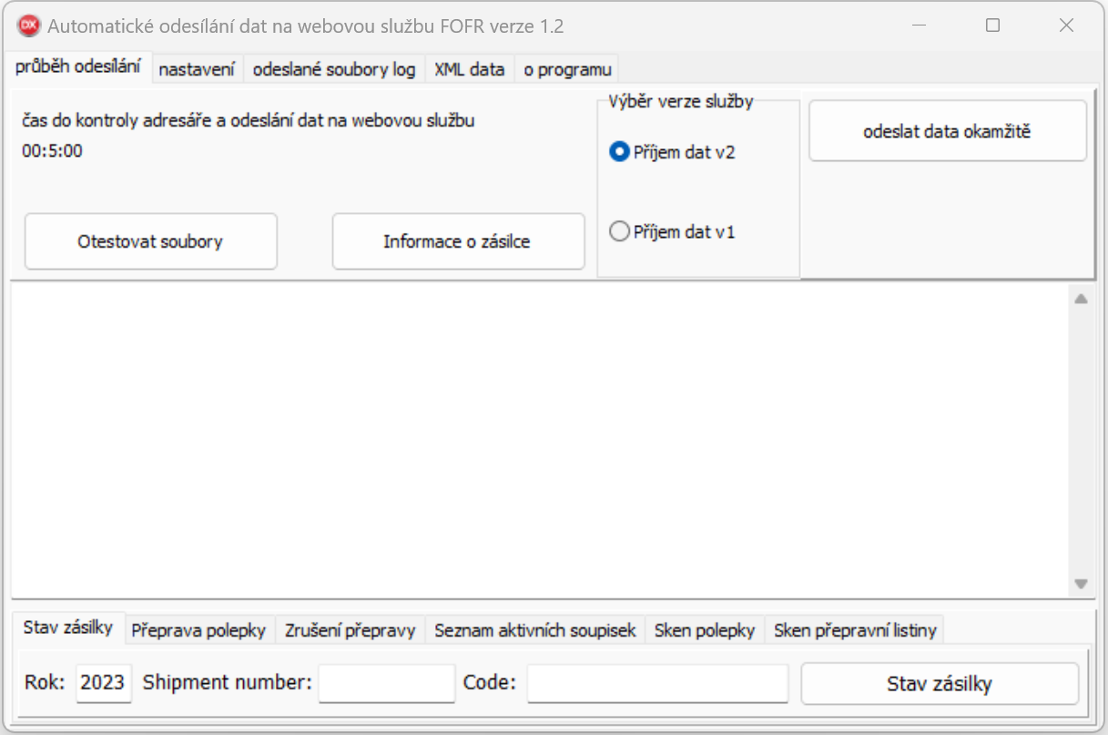Open the odeslané soubory log tab

tap(334, 69)
